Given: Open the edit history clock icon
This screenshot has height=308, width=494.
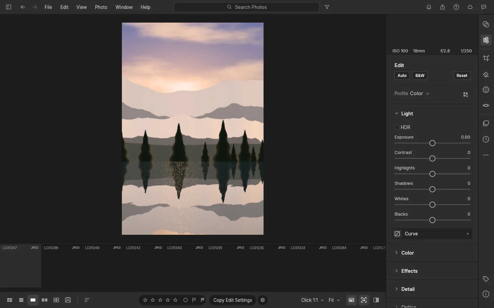Looking at the screenshot, I should pyautogui.click(x=486, y=139).
